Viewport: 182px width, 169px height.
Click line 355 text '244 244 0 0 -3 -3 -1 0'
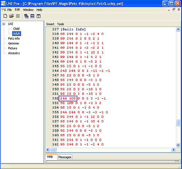[84, 112]
